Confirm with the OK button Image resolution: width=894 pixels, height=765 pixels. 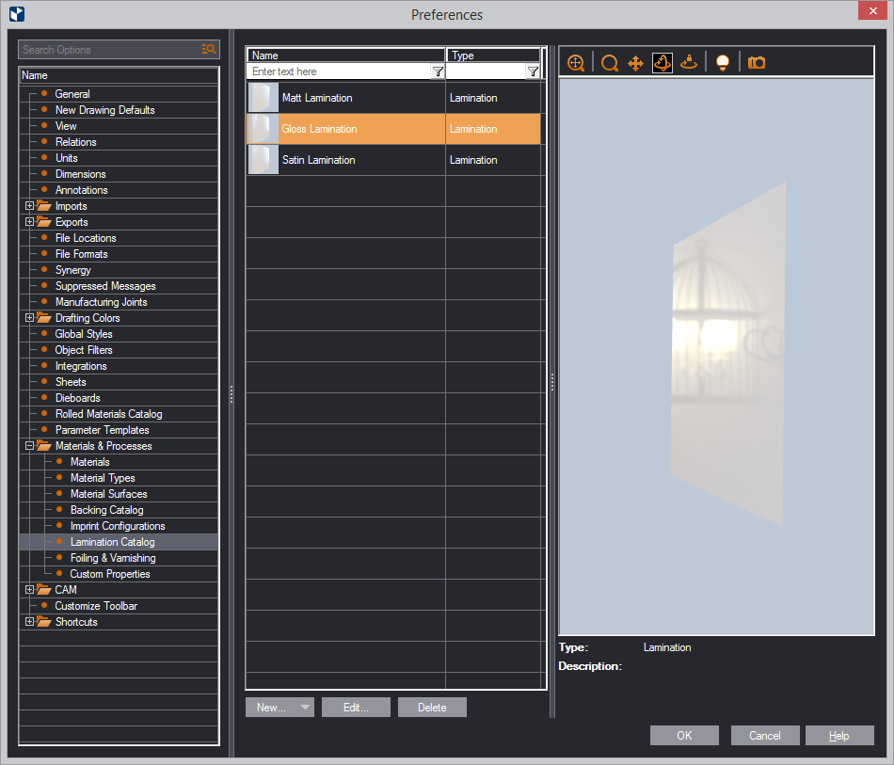pos(684,735)
